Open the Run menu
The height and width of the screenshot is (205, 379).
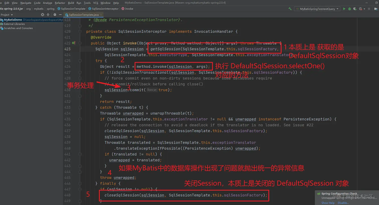79,3
